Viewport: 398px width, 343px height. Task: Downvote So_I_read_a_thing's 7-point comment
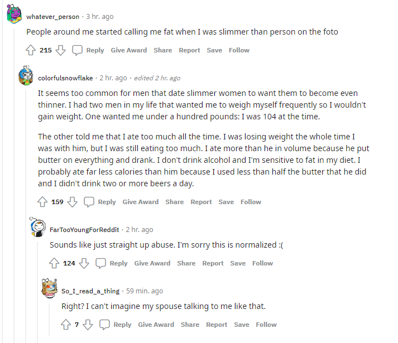(x=88, y=325)
